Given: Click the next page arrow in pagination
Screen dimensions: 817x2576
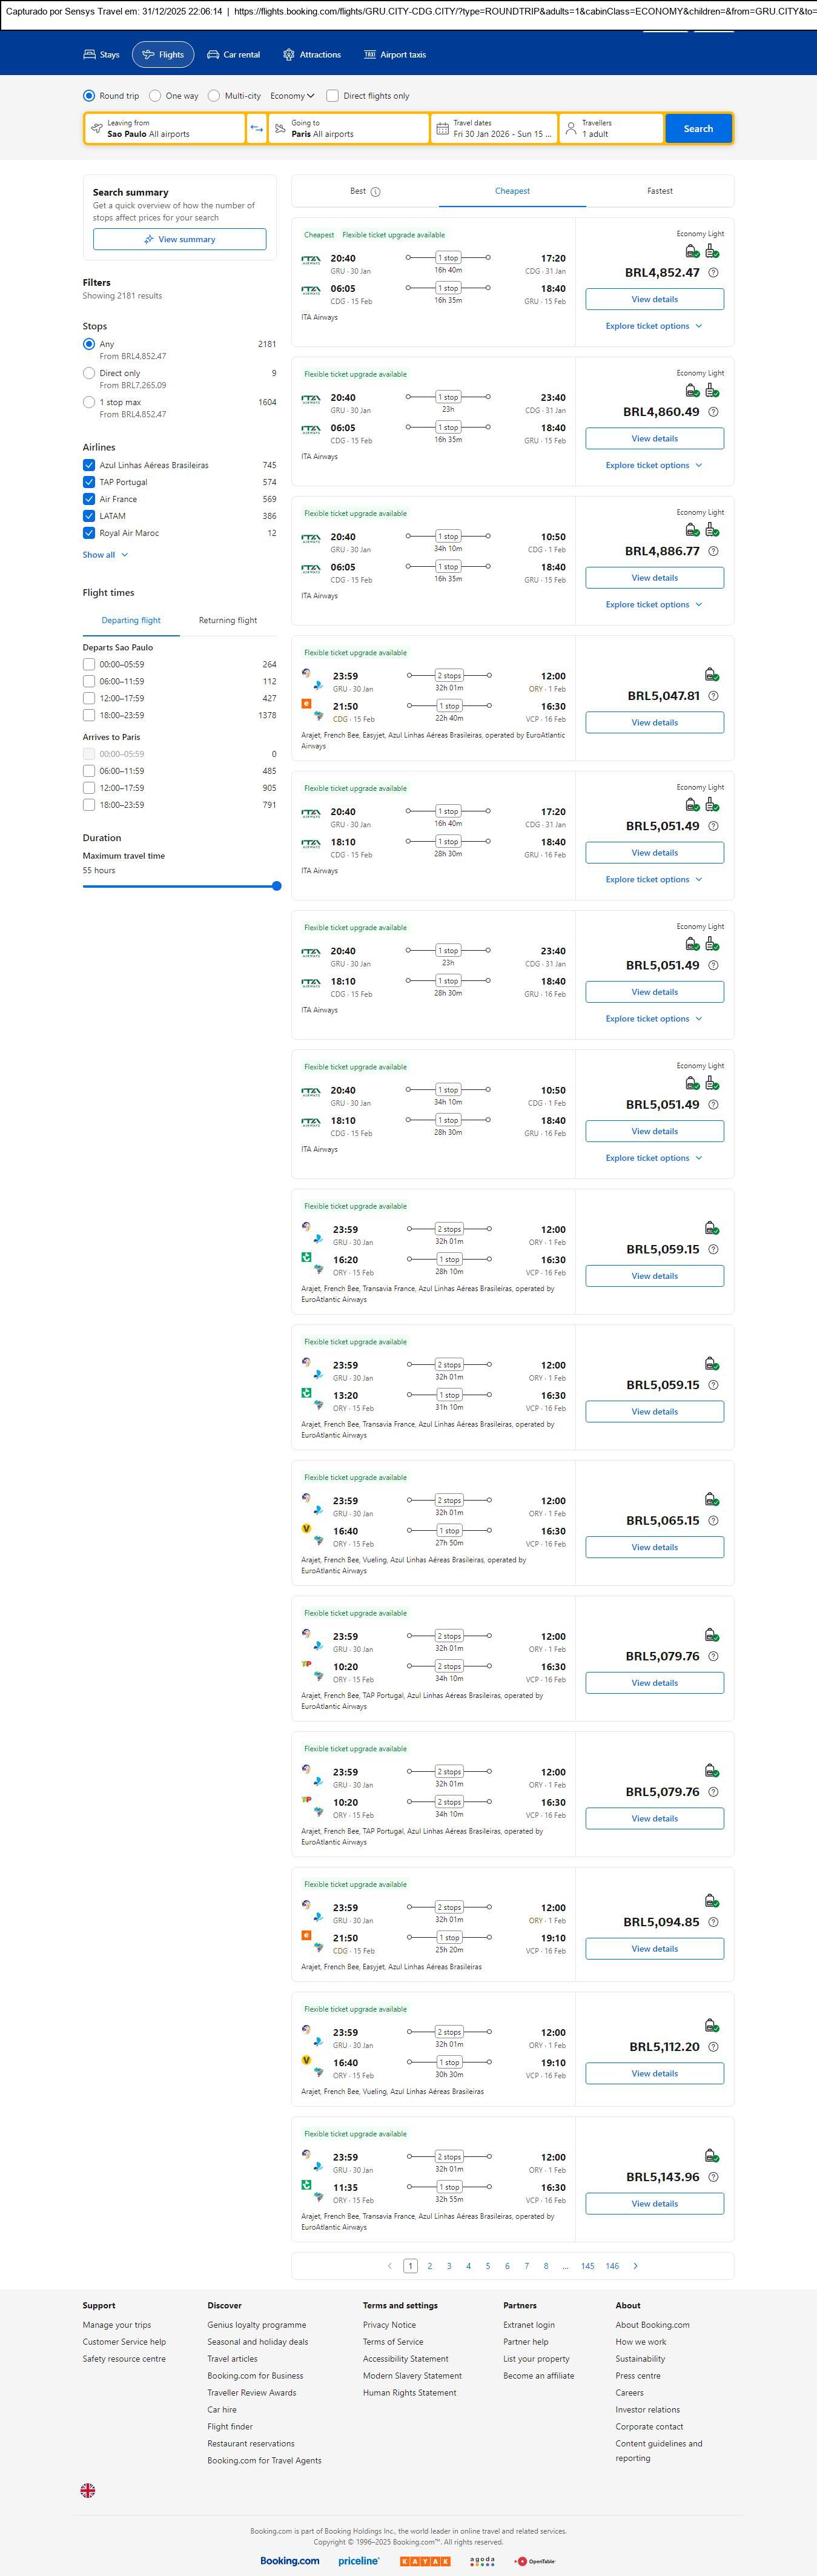Looking at the screenshot, I should click(635, 2266).
